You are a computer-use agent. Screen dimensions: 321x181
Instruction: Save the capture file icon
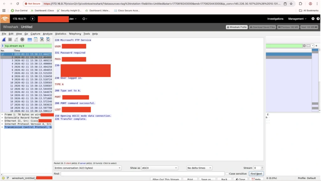tap(36, 39)
